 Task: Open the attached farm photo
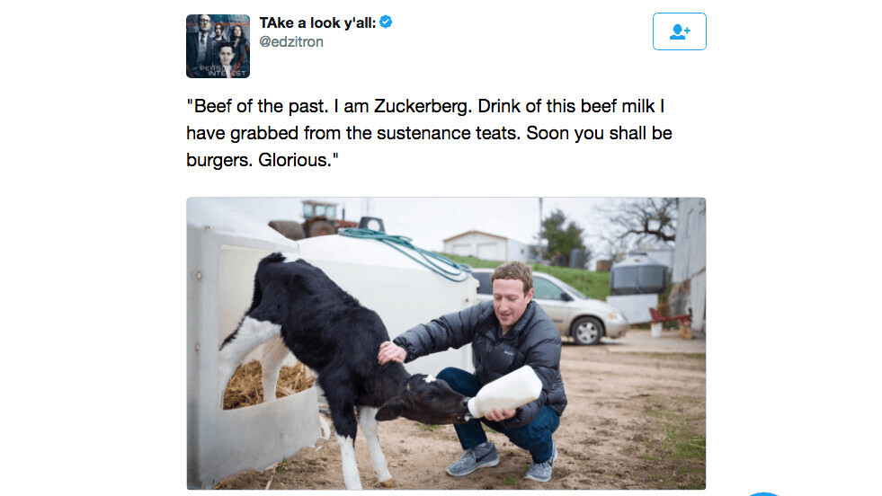(x=446, y=343)
